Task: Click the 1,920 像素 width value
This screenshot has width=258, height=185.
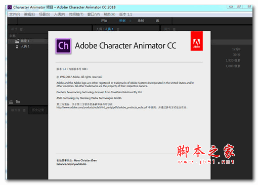Action: 233,60
